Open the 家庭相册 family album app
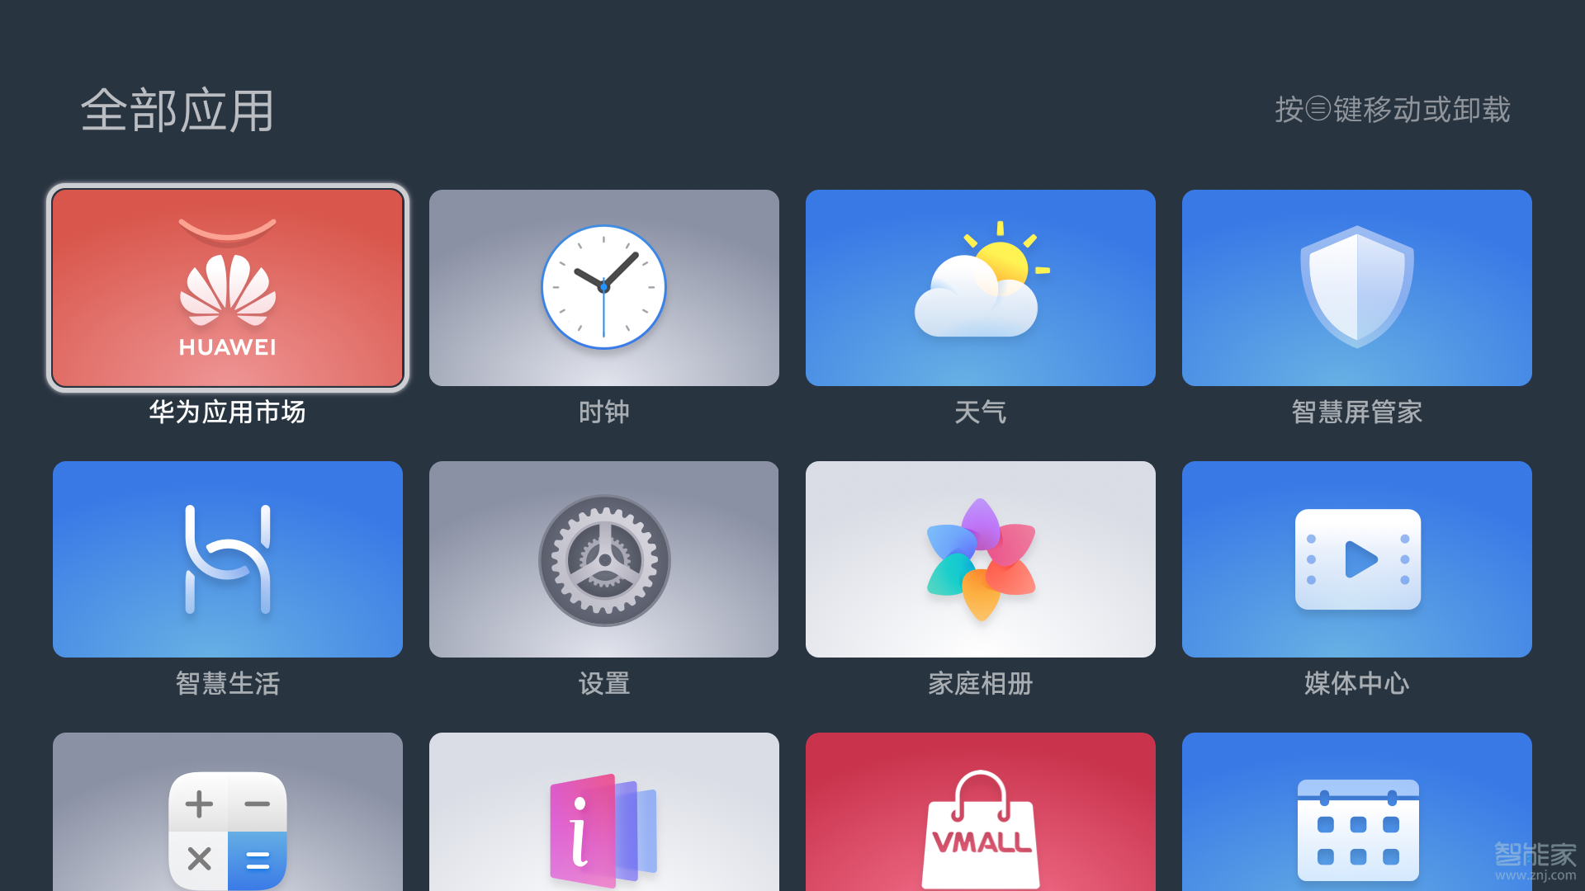 coord(981,559)
